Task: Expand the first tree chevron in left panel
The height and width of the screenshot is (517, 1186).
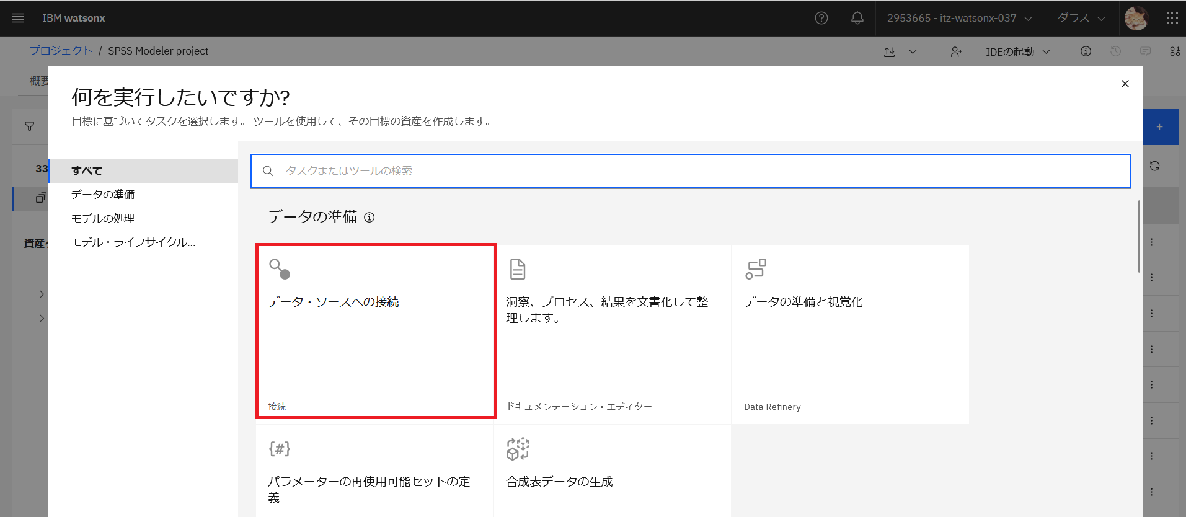Action: 42,294
